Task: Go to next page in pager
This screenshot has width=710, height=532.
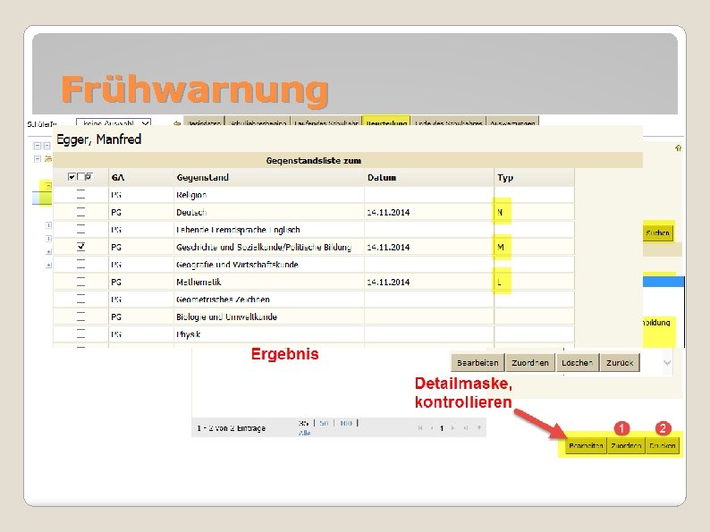Action: pos(452,428)
